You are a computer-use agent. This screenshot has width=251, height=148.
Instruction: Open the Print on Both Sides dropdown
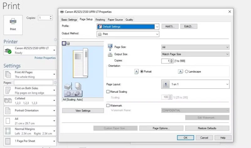point(30,90)
